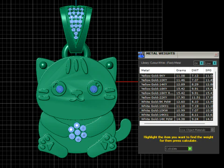Click the Metal Weights scale icon

(x=141, y=55)
